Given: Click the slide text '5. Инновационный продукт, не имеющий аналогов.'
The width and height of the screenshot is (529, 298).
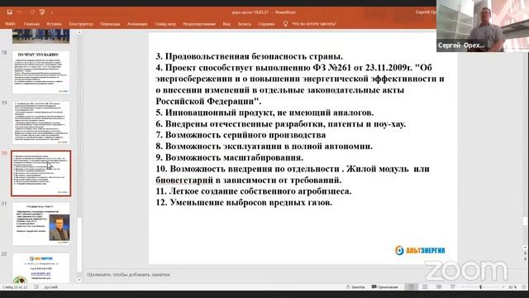Looking at the screenshot, I should click(264, 113).
